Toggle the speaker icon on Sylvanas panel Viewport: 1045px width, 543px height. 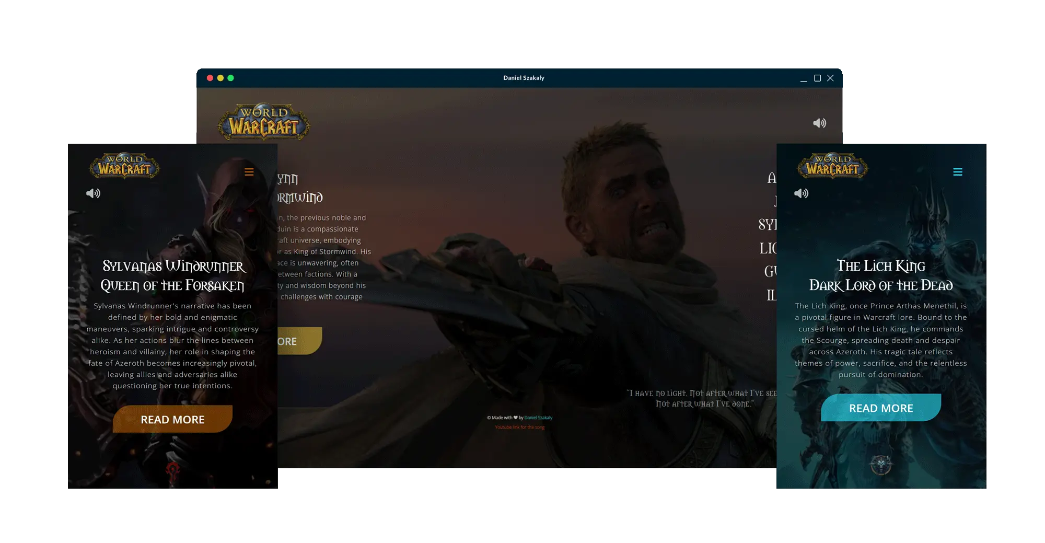click(x=93, y=193)
